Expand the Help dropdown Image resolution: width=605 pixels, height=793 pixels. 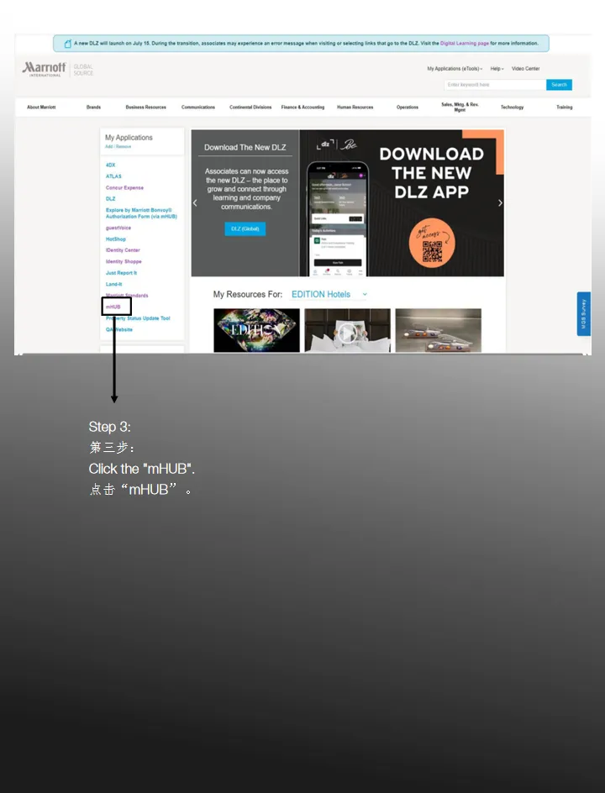(x=497, y=69)
